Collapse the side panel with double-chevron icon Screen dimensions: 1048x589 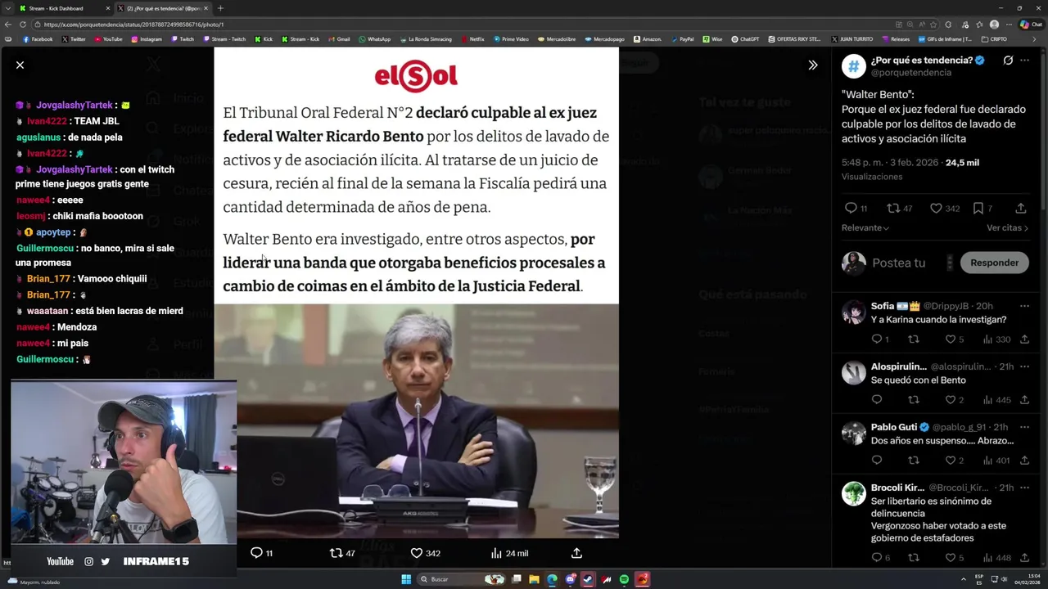coord(813,65)
